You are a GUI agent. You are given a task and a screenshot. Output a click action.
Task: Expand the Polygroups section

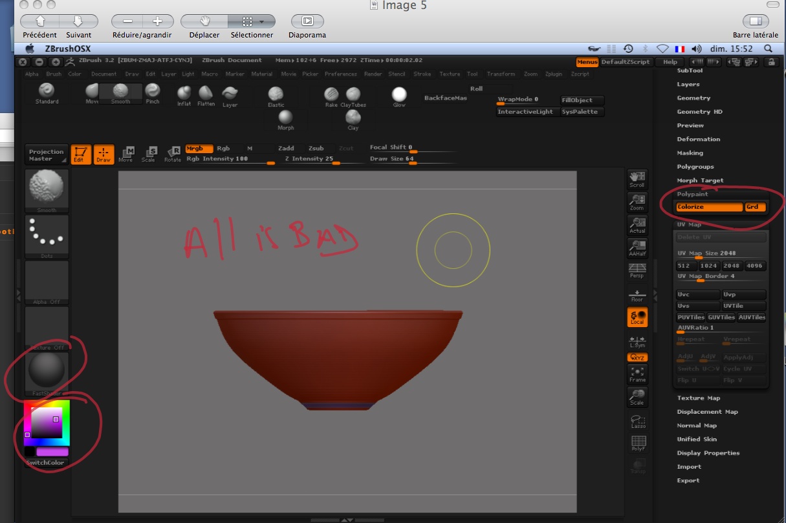(x=695, y=167)
